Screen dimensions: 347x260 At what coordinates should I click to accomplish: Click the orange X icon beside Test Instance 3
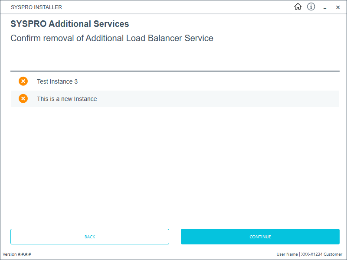(23, 81)
